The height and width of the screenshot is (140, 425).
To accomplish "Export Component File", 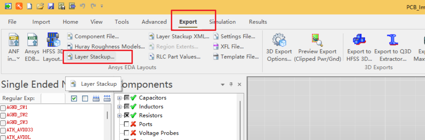I will pyautogui.click(x=93, y=36).
